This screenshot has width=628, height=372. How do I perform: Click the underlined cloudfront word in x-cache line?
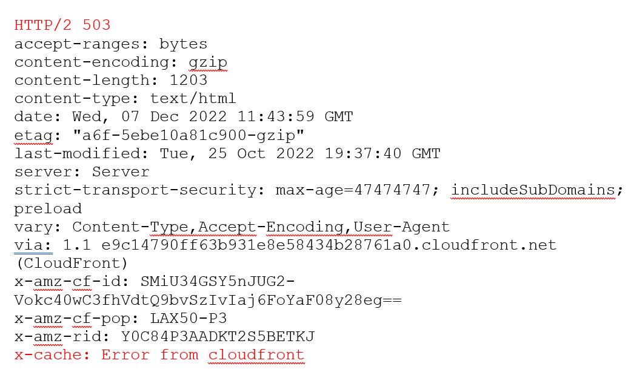(x=256, y=355)
